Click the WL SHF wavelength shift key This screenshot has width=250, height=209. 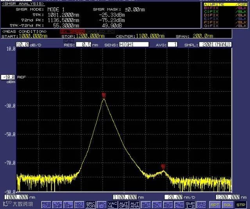click(x=68, y=205)
